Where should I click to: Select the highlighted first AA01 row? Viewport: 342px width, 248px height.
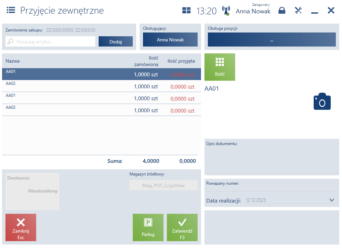tap(101, 74)
